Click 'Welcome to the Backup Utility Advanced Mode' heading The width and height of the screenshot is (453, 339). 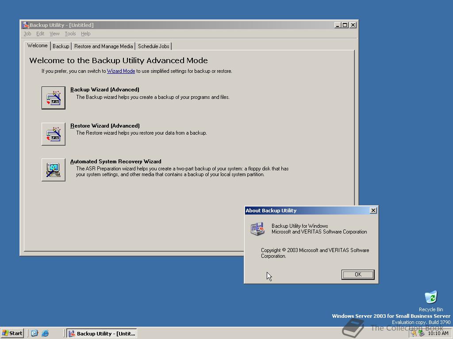coord(119,60)
